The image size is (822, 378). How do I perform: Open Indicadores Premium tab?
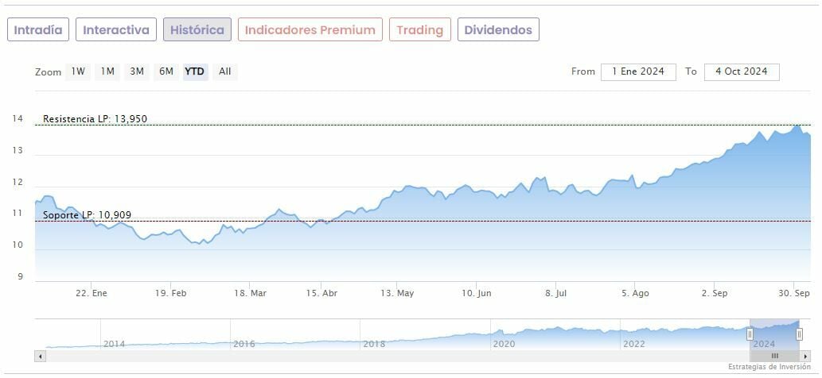click(x=310, y=30)
